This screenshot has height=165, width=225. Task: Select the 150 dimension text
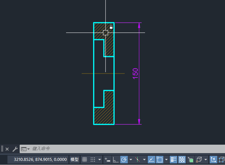click(135, 74)
